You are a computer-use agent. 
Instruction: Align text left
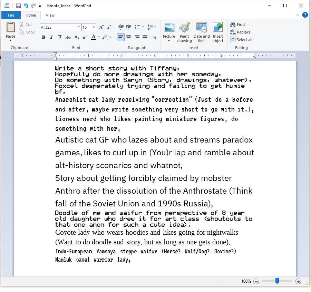120,37
